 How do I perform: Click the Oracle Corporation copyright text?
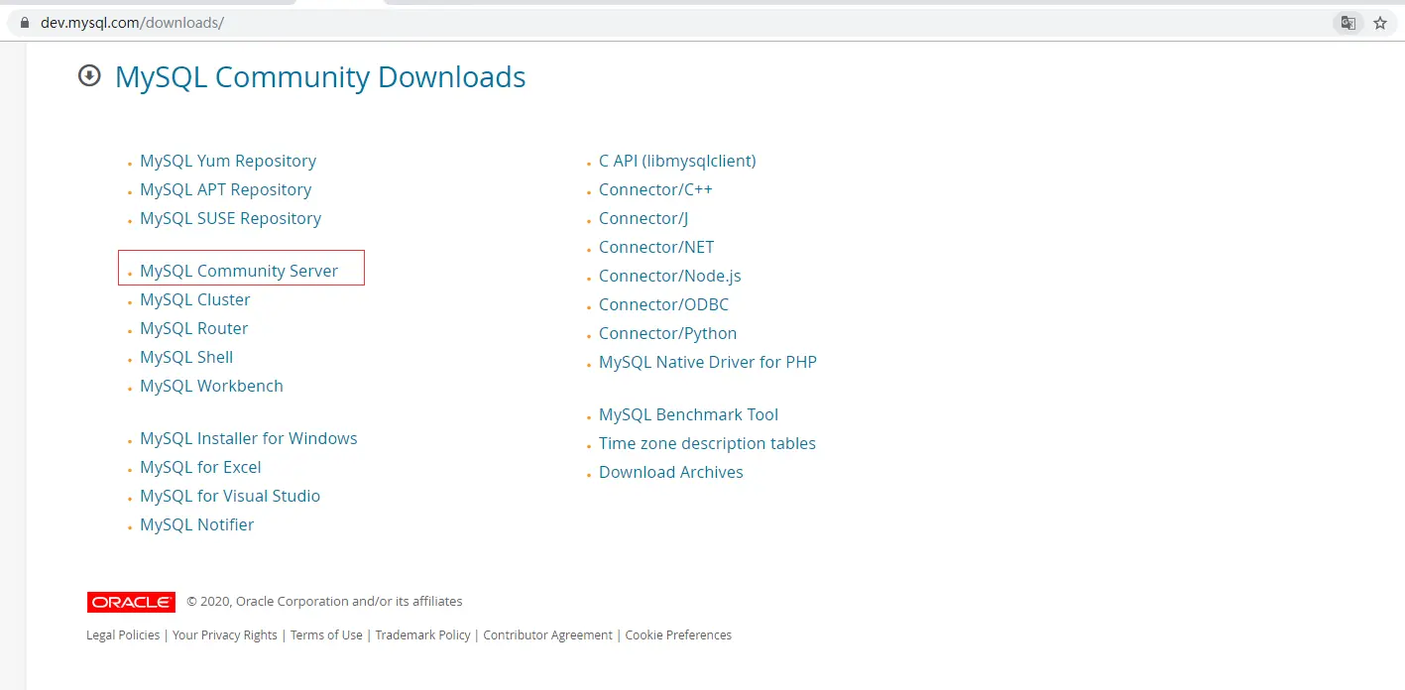tap(324, 601)
